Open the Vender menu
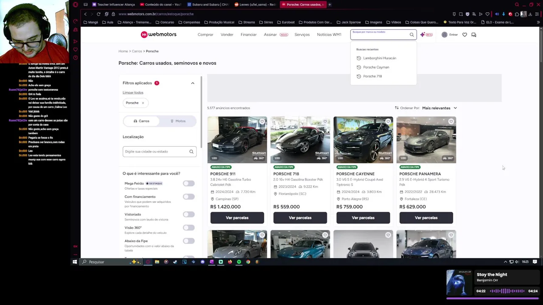543x305 pixels. tap(227, 35)
